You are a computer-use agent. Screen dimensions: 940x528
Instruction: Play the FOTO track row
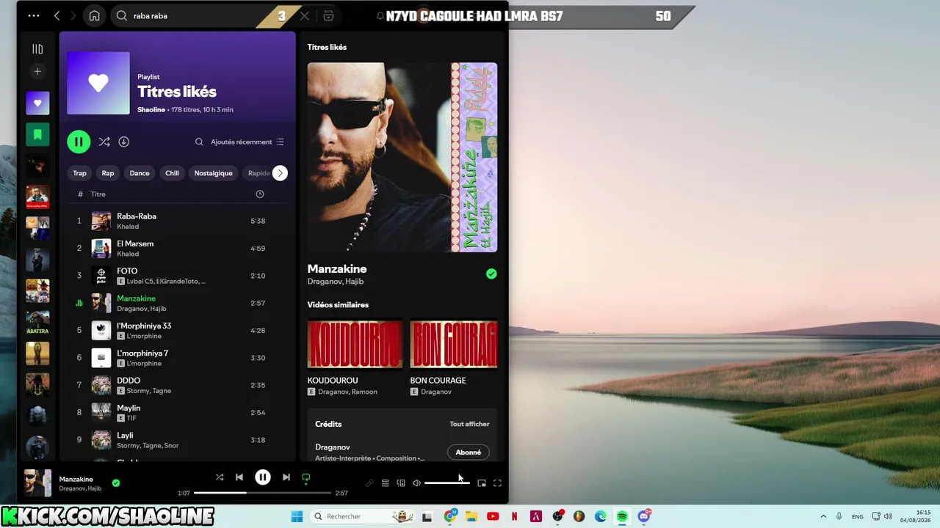pos(176,276)
